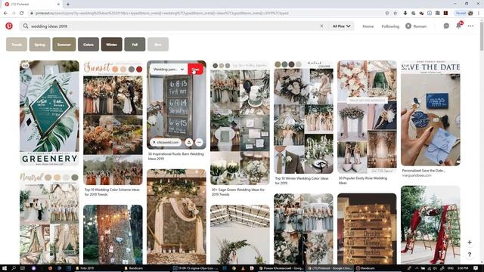Screen dimensions: 484x272
Task: Open a new browser tab
Action: click(68, 5)
